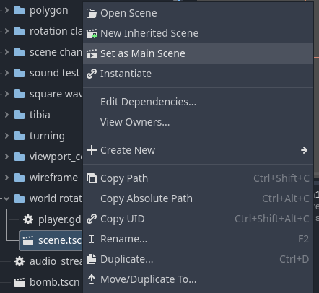
Task: Click the Copy Path icon
Action: tap(92, 178)
